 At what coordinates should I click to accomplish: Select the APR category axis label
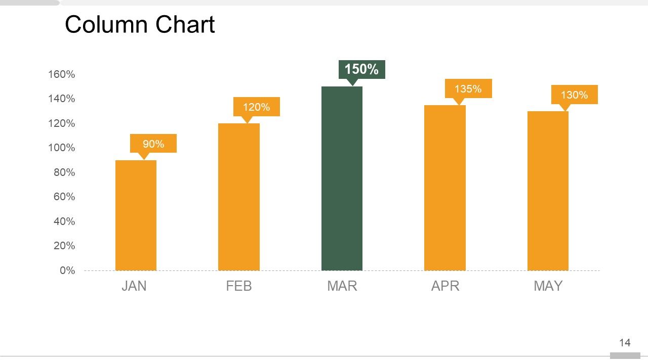[x=445, y=286]
